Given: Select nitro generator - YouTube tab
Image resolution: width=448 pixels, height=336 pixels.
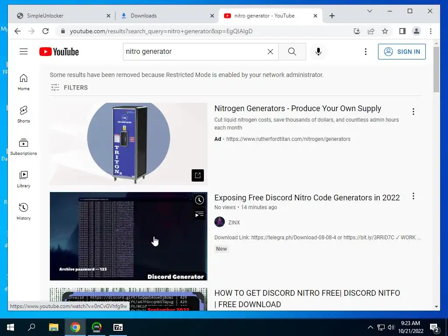Looking at the screenshot, I should [x=264, y=16].
